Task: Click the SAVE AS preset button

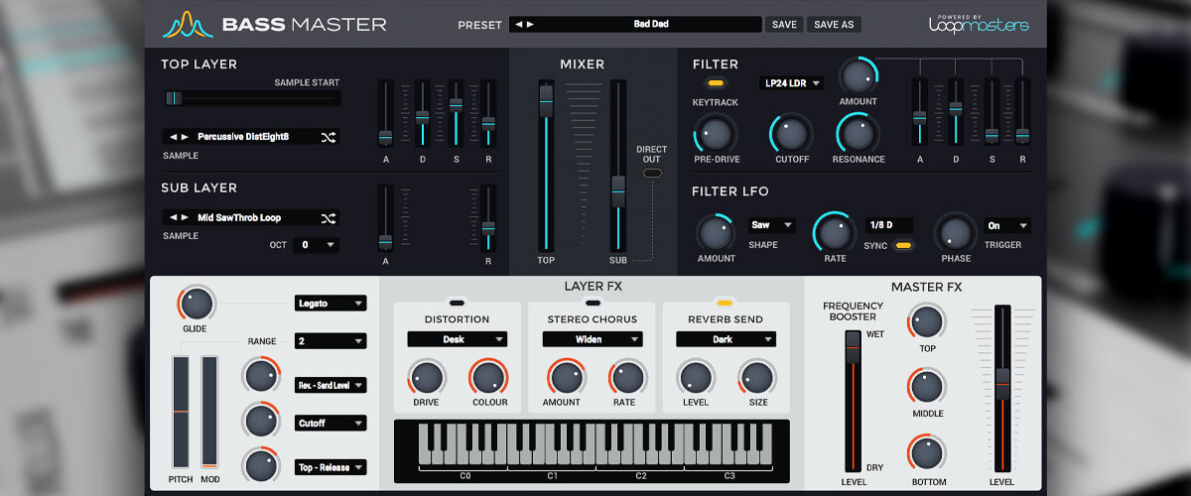Action: [x=834, y=25]
